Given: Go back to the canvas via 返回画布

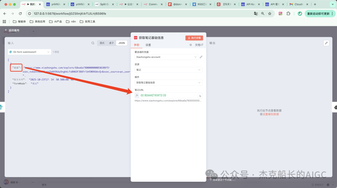Looking at the screenshot, I should (x=12, y=30).
